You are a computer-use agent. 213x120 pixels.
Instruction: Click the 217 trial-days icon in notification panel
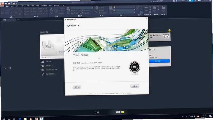[x=166, y=36]
